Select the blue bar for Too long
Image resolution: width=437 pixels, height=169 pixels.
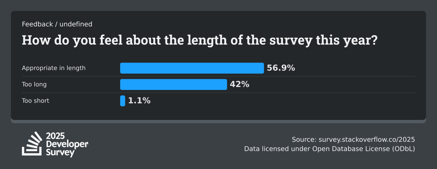click(x=173, y=84)
